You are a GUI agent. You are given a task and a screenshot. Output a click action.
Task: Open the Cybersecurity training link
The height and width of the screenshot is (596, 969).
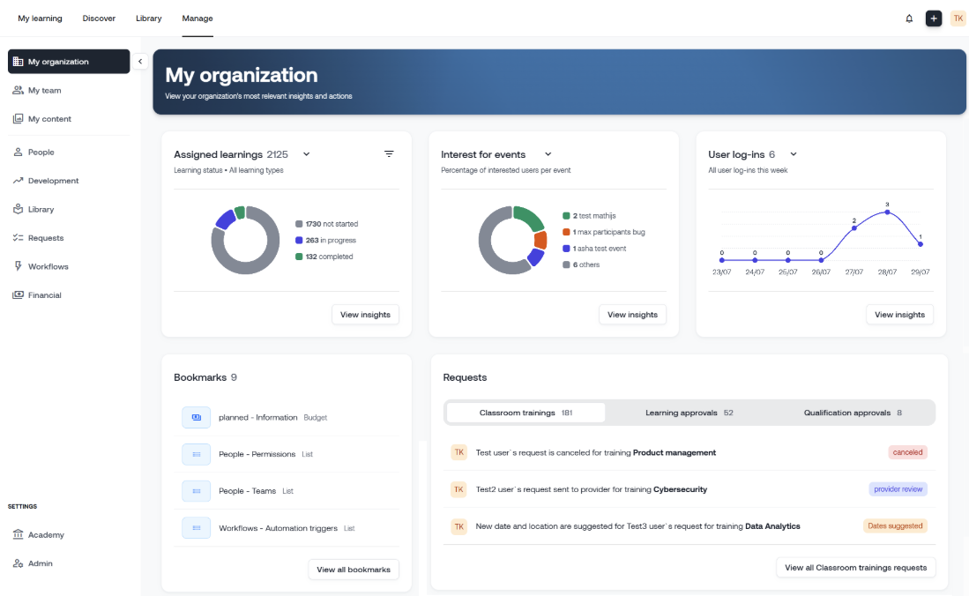click(x=680, y=489)
